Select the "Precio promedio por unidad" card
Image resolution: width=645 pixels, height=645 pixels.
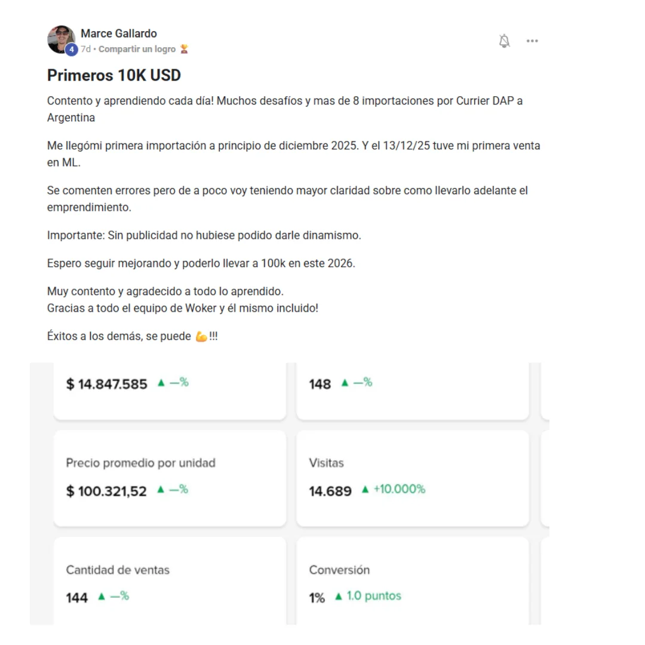tap(170, 478)
